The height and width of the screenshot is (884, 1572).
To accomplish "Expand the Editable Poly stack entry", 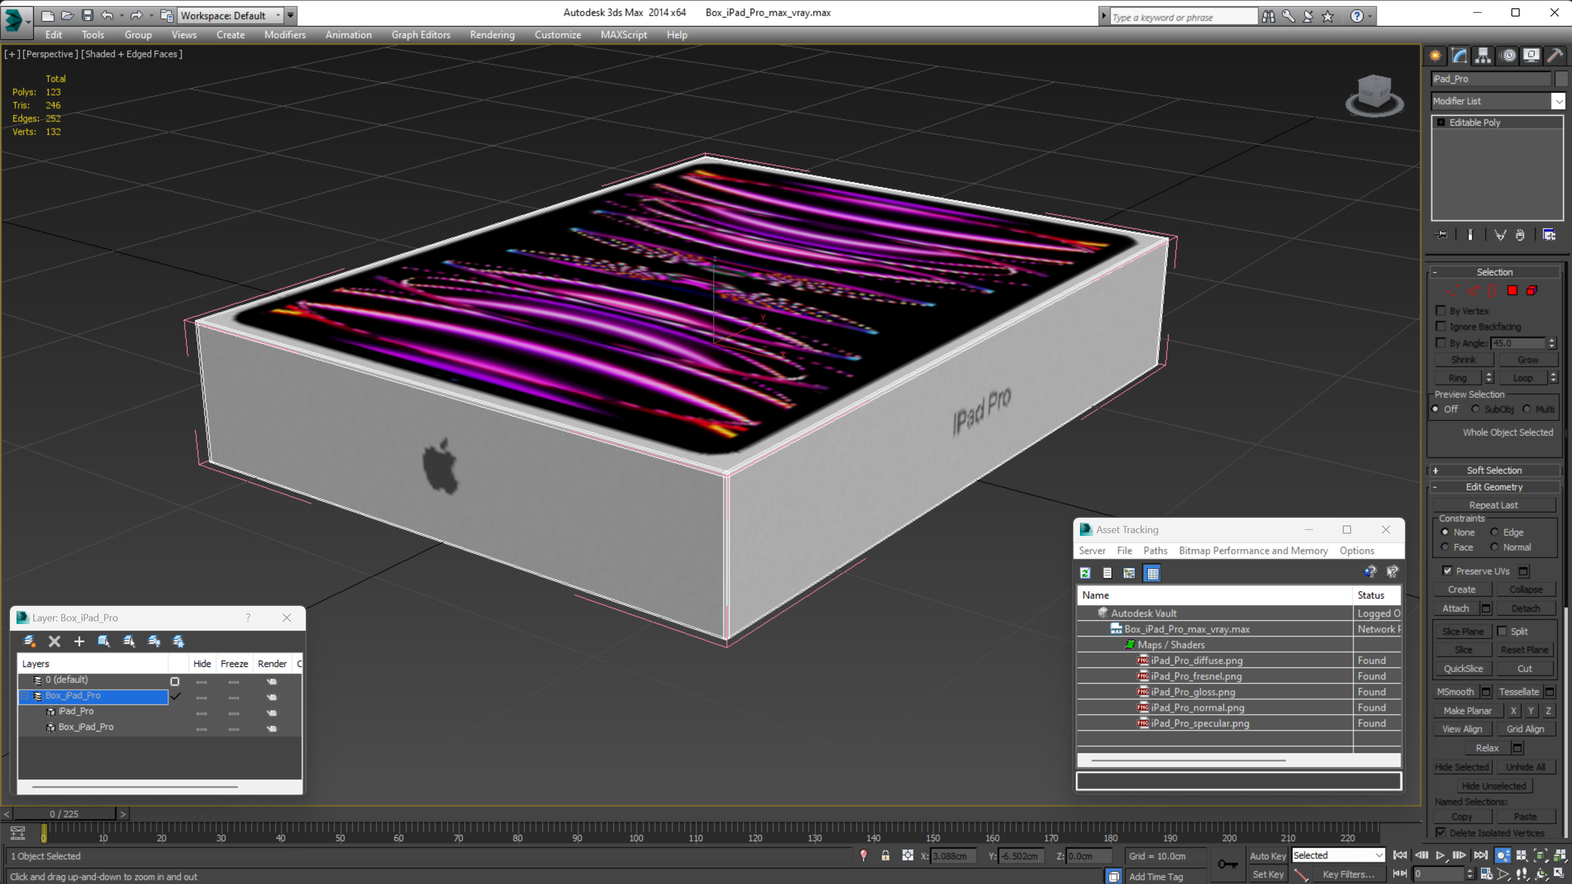I will pyautogui.click(x=1441, y=122).
